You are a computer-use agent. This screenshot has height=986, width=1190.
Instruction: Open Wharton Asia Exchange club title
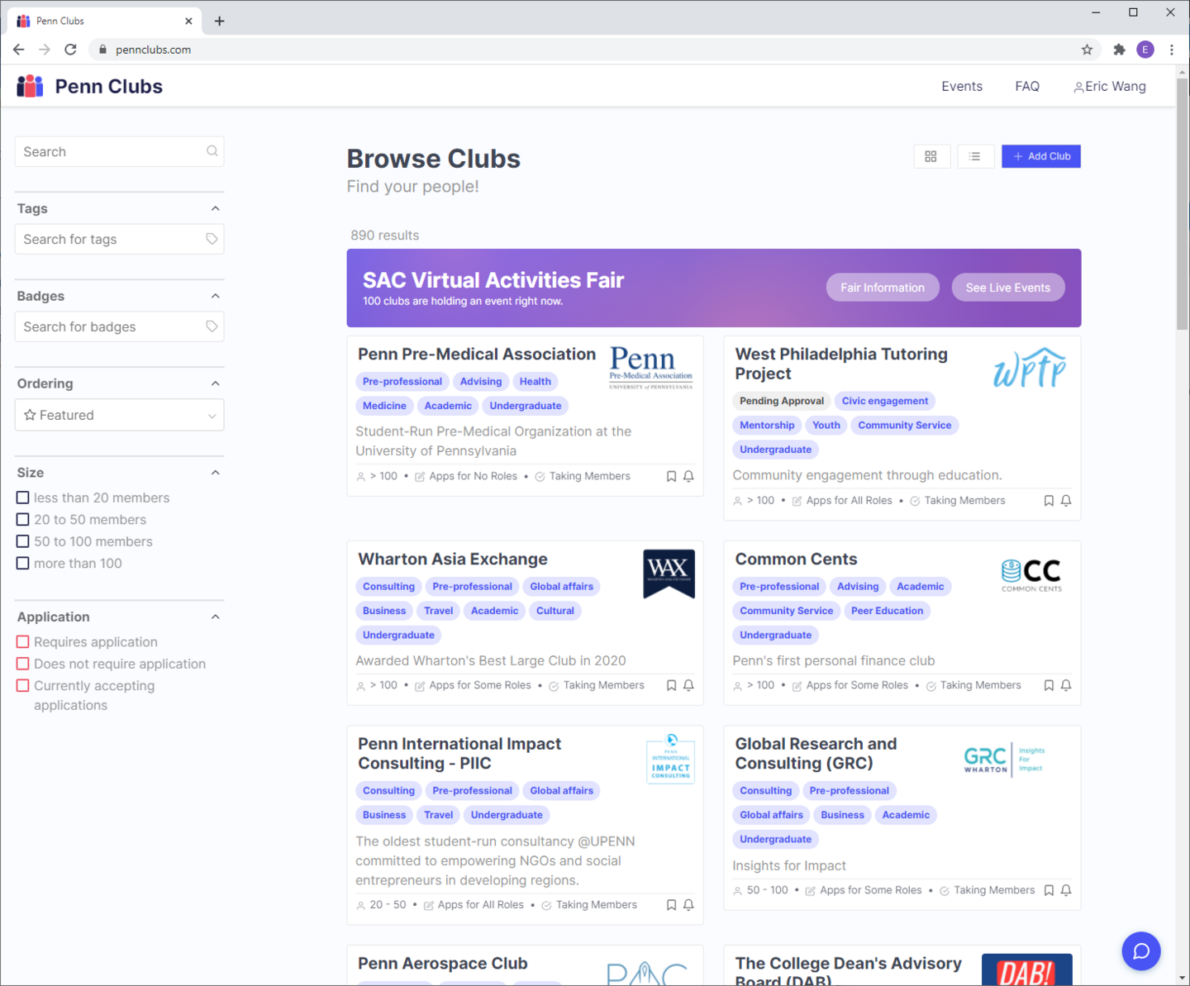coord(453,559)
